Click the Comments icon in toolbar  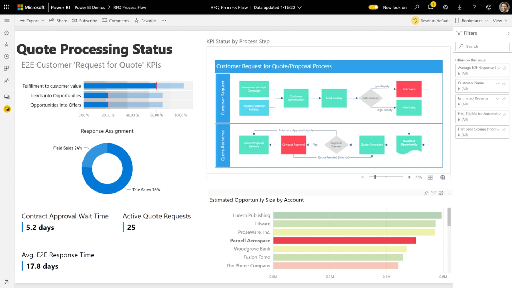pos(105,20)
